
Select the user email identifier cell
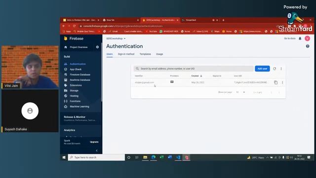pyautogui.click(x=144, y=83)
